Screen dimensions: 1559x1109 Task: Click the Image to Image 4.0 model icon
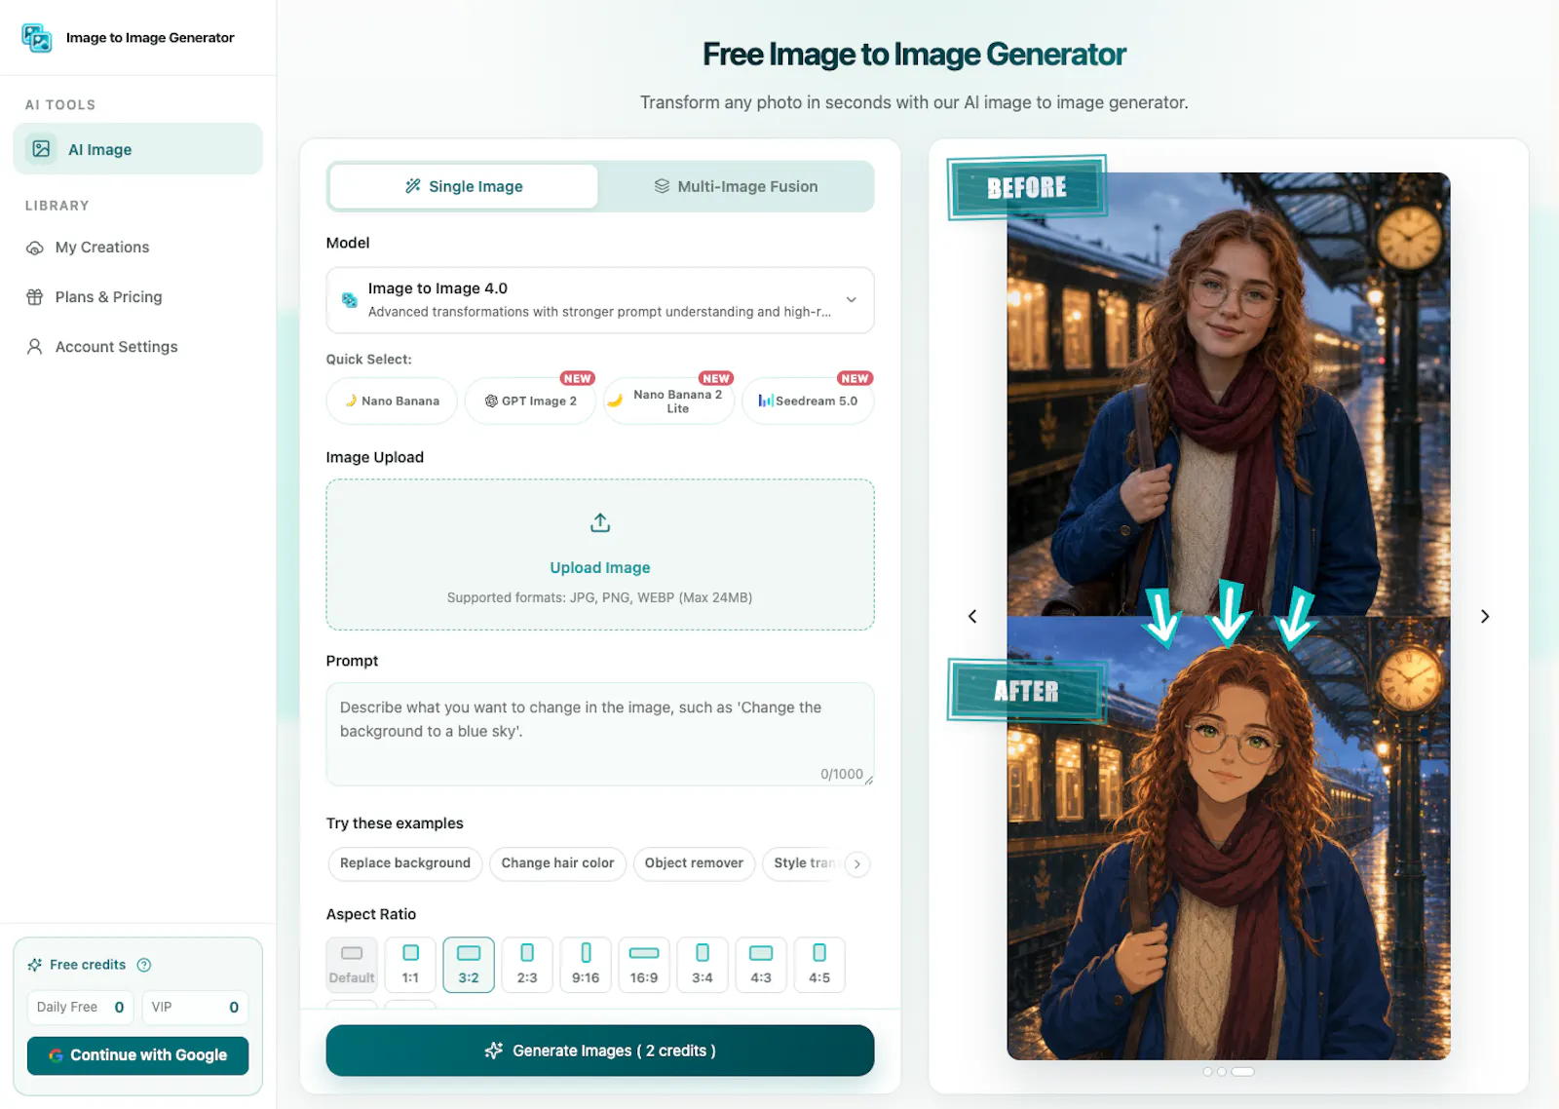coord(349,300)
